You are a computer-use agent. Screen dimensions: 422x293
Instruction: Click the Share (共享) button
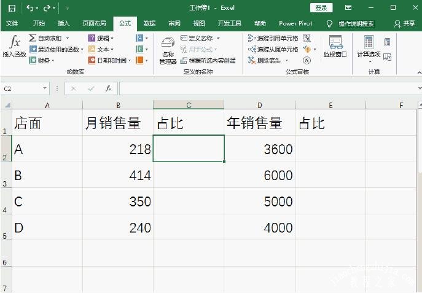coord(404,23)
